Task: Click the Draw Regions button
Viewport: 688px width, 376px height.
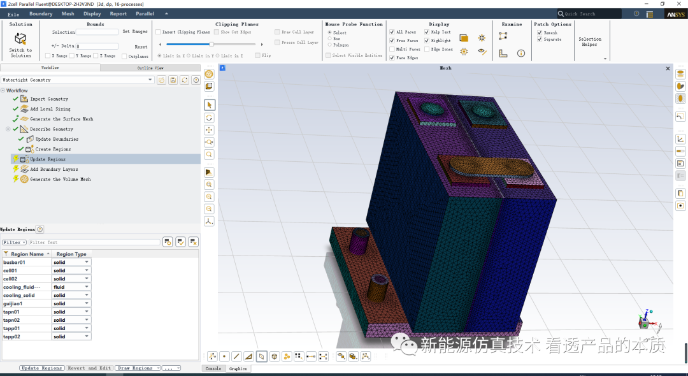Action: click(x=135, y=368)
